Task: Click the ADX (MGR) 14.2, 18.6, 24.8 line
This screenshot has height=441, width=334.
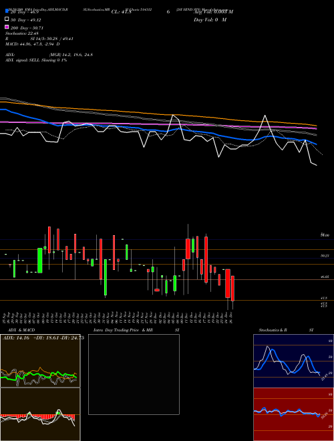Action: click(49, 55)
